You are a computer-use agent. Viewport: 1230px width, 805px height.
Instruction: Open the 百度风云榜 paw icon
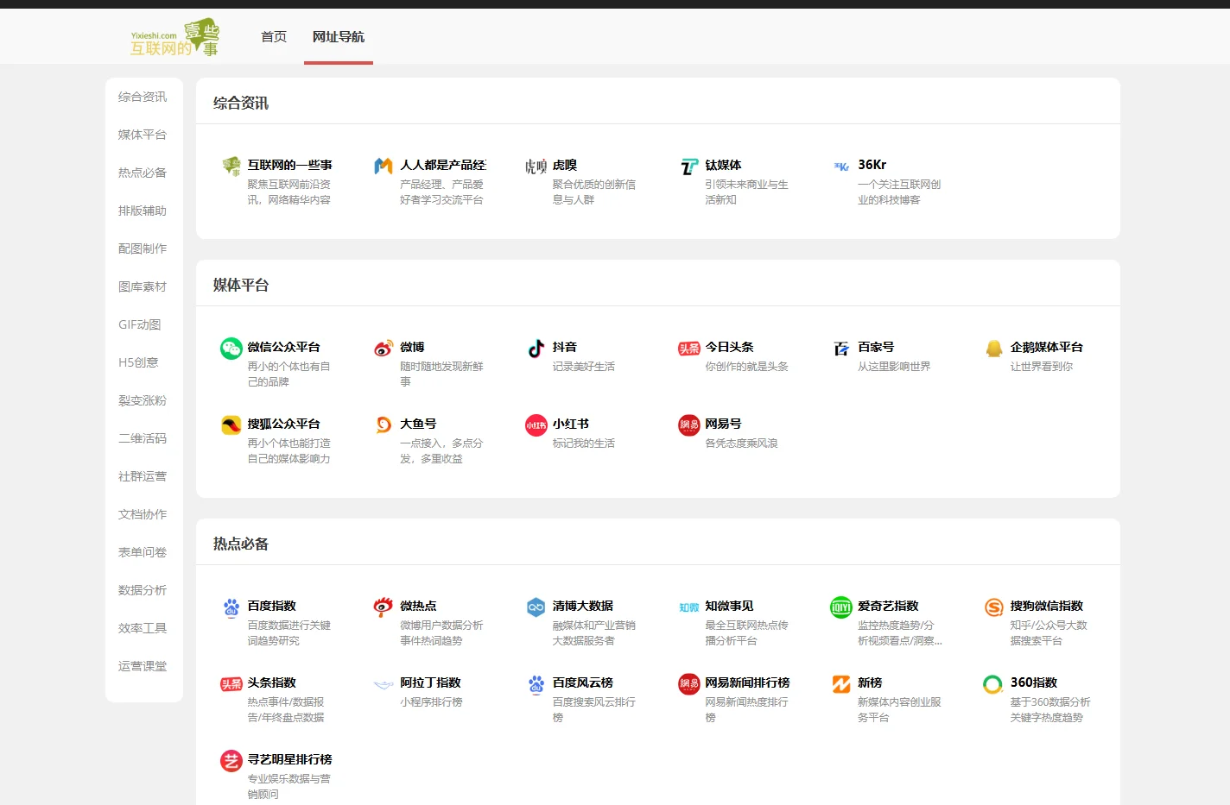pyautogui.click(x=536, y=683)
